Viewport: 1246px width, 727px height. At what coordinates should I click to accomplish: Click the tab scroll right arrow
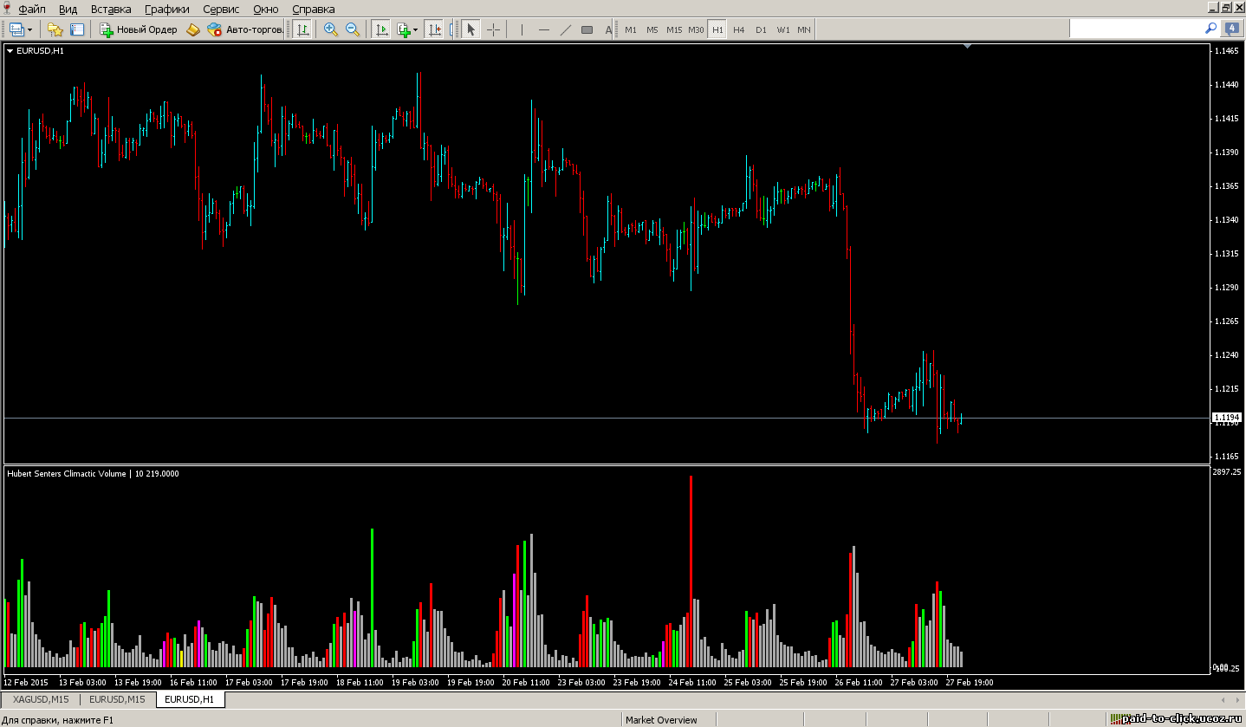click(x=1236, y=699)
